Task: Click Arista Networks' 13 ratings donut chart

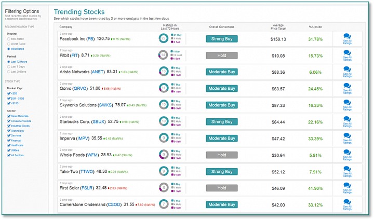Action: (164, 71)
